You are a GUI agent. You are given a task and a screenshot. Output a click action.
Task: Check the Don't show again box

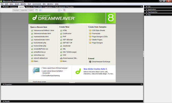32,82
